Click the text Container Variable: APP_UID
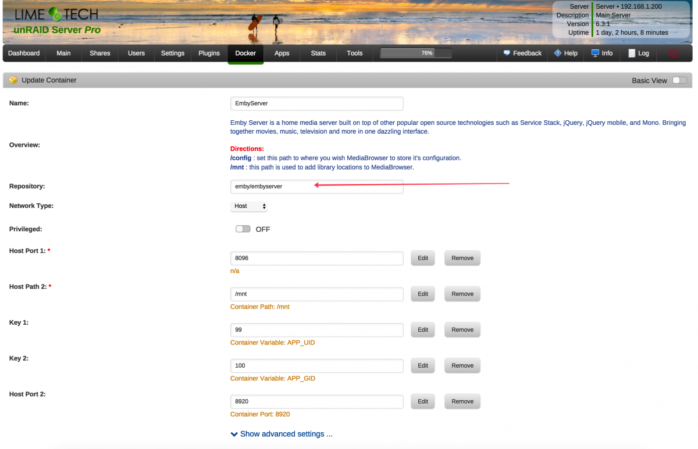 pos(273,343)
